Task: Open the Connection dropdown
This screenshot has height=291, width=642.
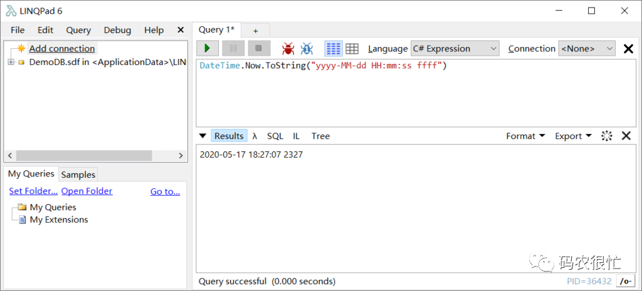Action: tap(587, 49)
